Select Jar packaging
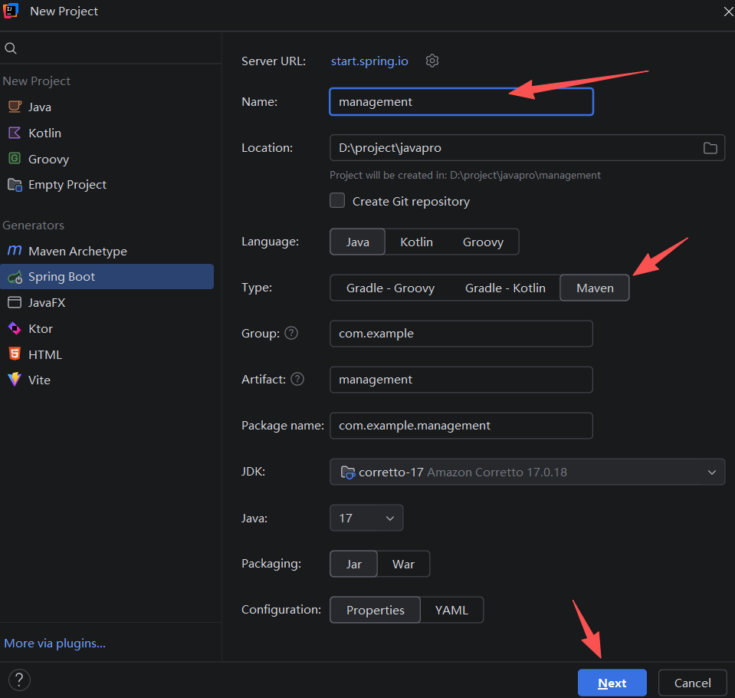735x698 pixels. point(354,564)
